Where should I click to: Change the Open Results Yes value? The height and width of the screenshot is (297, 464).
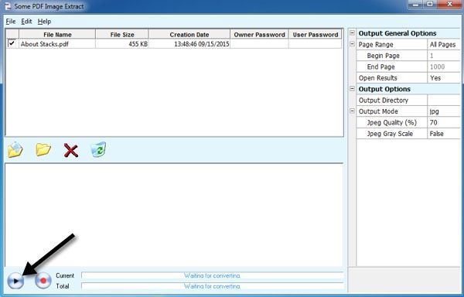444,78
